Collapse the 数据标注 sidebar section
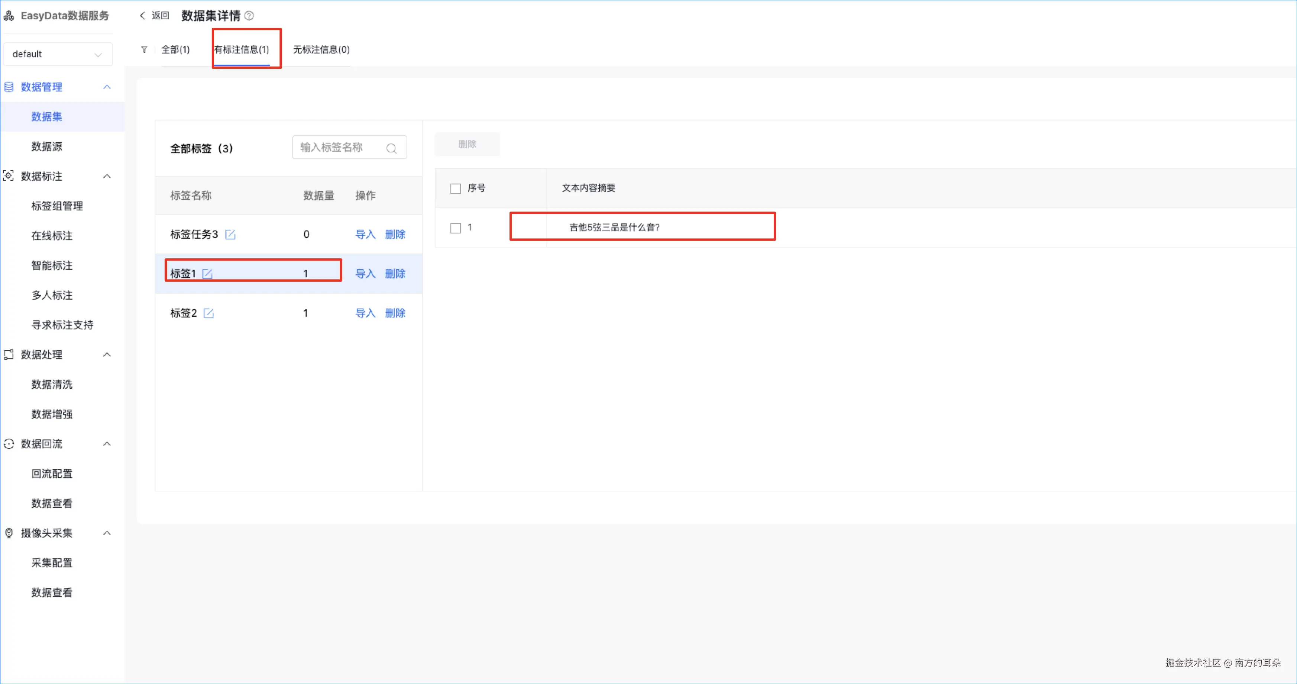 pyautogui.click(x=107, y=176)
